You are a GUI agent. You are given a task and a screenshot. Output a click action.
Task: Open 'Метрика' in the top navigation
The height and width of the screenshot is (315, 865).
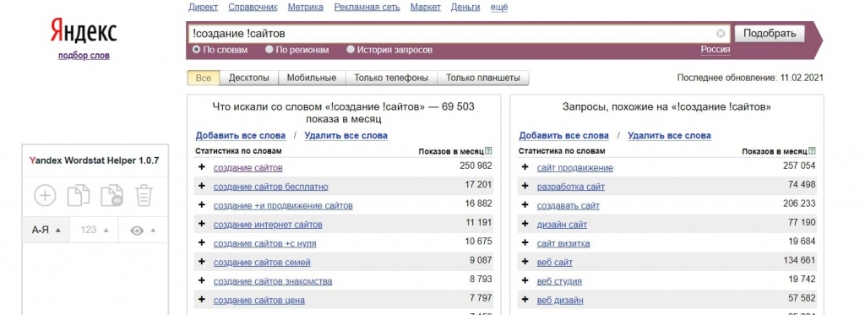[306, 7]
